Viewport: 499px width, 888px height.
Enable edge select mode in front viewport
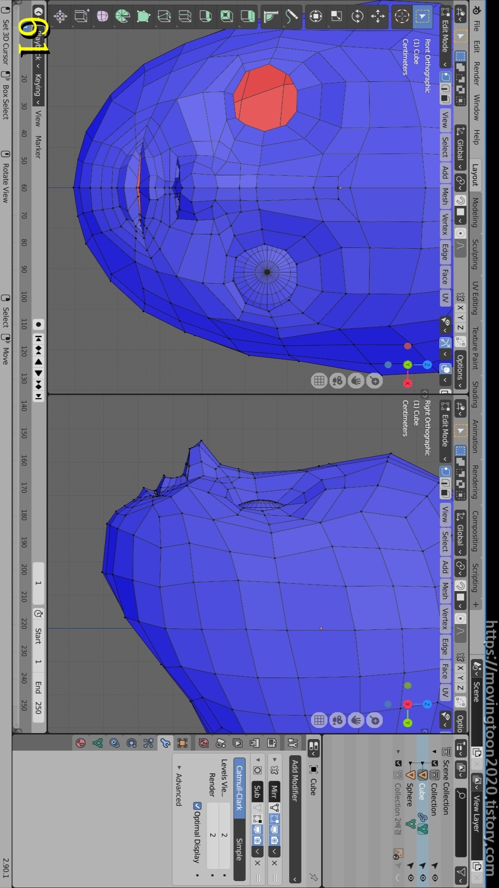445,88
